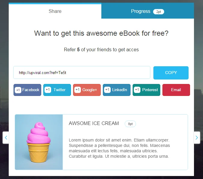Click the 2pt badge beside Progress
Screen dimensions: 203x179
click(x=158, y=12)
